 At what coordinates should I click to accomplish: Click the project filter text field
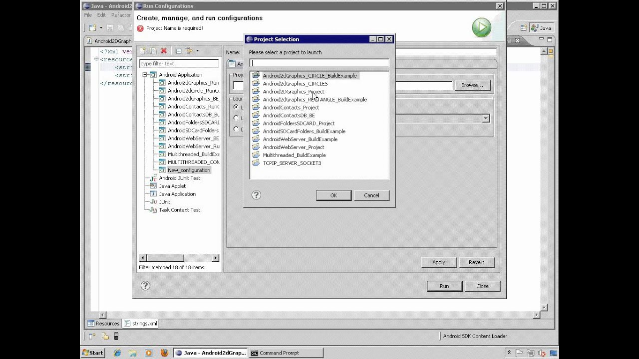319,63
